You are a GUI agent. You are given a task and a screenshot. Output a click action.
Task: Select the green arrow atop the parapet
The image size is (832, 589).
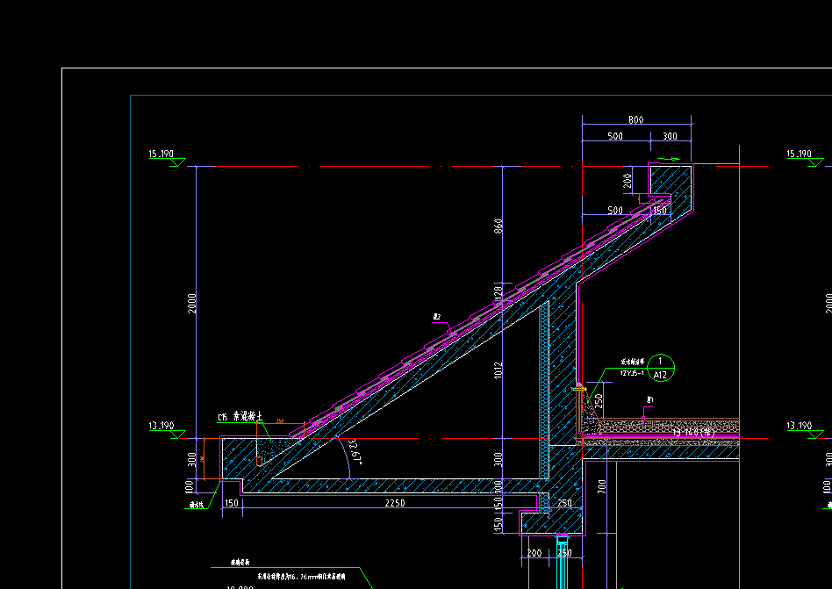pyautogui.click(x=669, y=158)
